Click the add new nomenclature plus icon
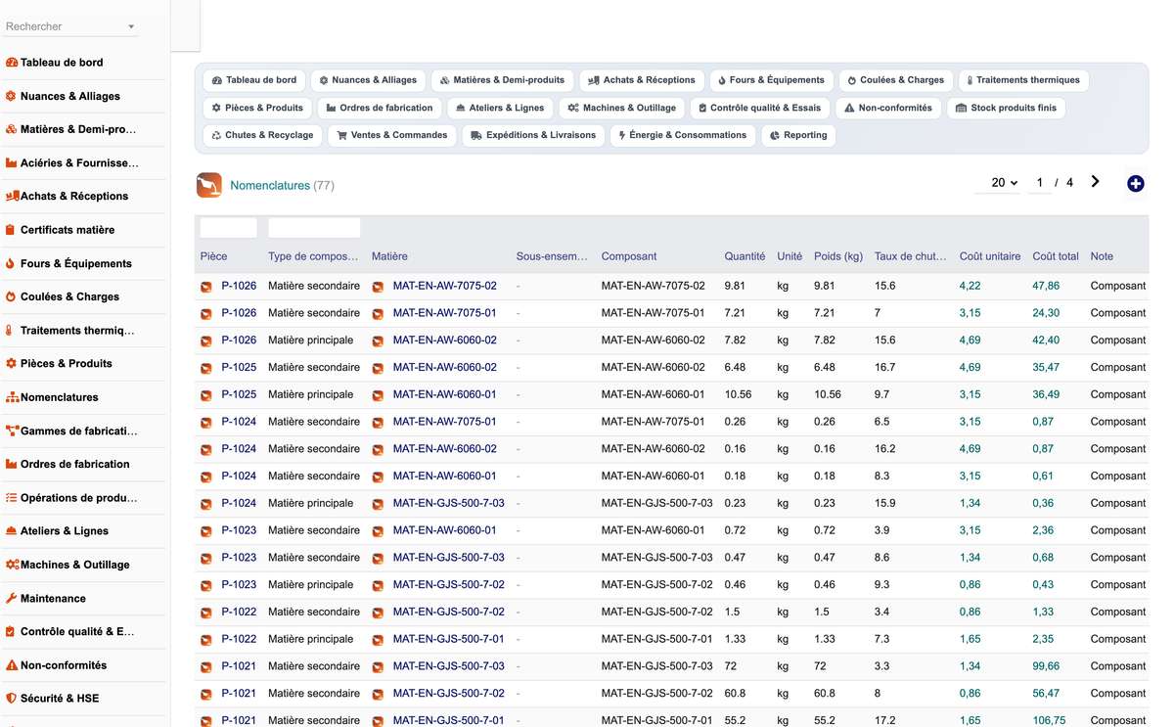The width and height of the screenshot is (1174, 727). point(1135,184)
